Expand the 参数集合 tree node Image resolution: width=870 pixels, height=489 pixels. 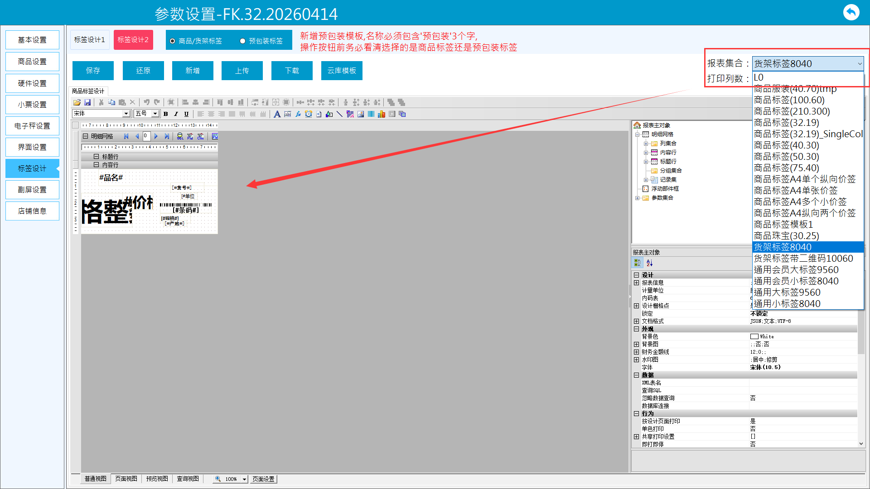point(637,198)
